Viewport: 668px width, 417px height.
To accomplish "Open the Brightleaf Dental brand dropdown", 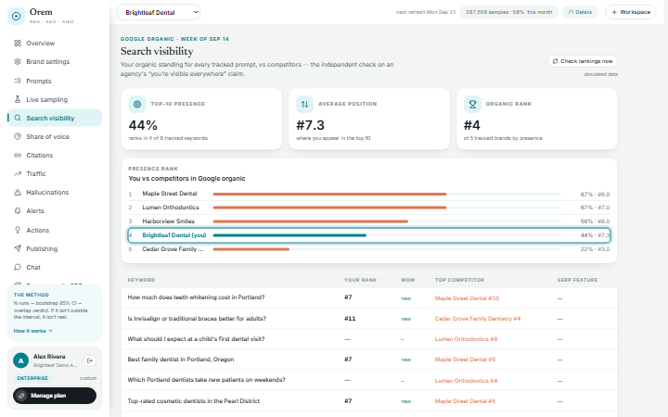I will pyautogui.click(x=159, y=12).
